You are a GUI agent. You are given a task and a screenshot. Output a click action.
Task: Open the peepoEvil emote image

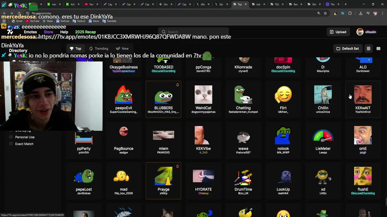124,95
